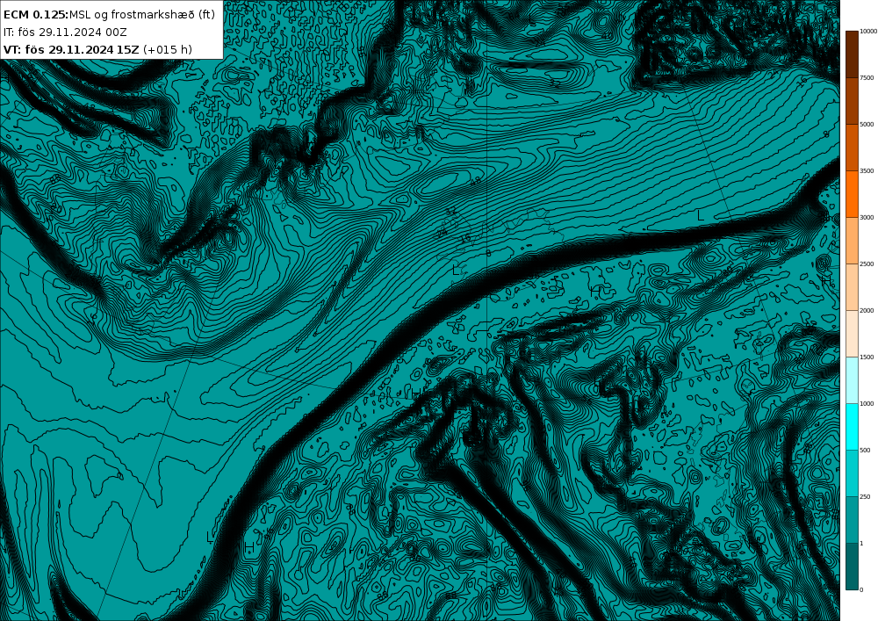Click the 5000 label on the color scale
Screen dimensions: 878x621
pos(867,125)
